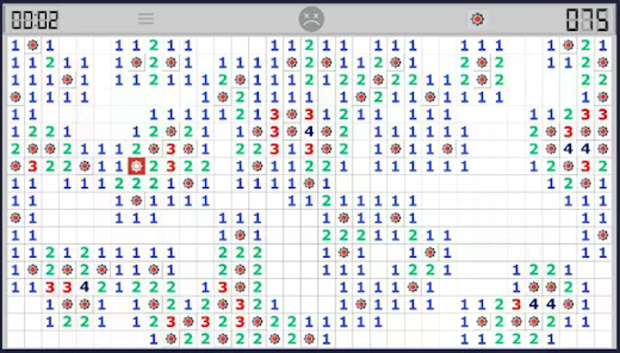Click the green 2 immediately right of the exploded mine
The width and height of the screenshot is (620, 353).
pyautogui.click(x=154, y=166)
